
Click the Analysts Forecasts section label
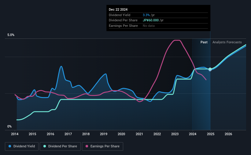[227, 42]
